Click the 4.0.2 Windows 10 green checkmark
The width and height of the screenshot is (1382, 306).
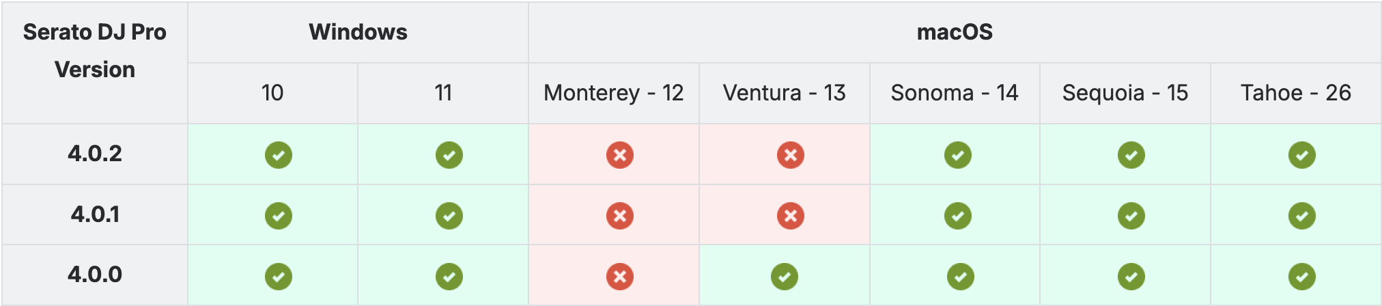tap(279, 155)
